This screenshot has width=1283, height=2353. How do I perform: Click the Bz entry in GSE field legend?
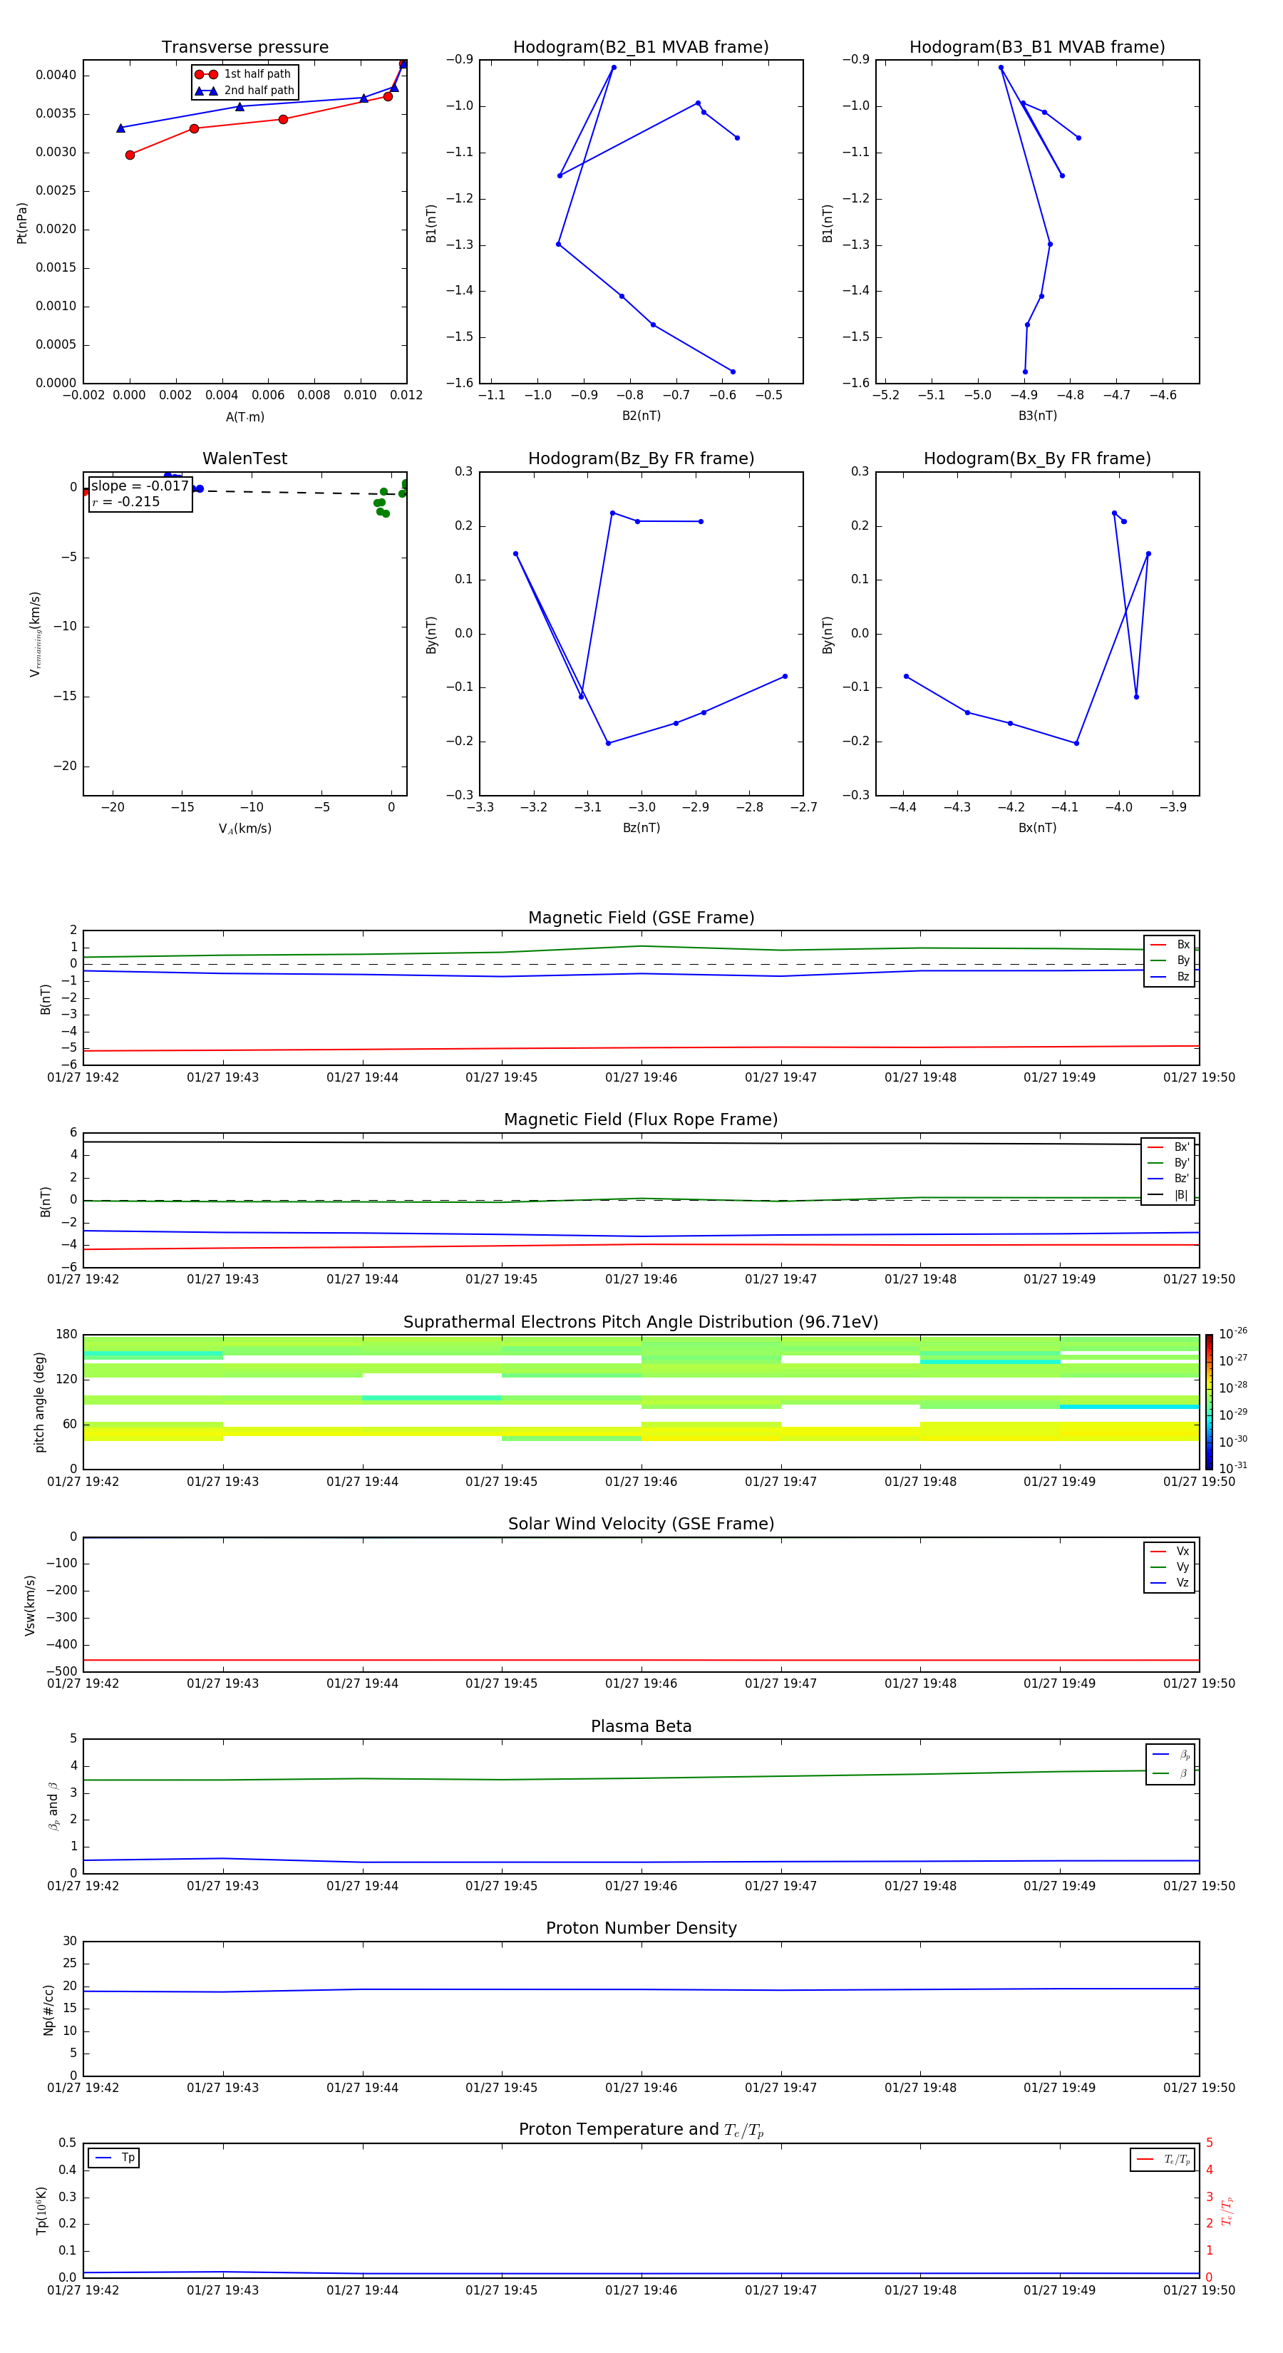pyautogui.click(x=1170, y=976)
